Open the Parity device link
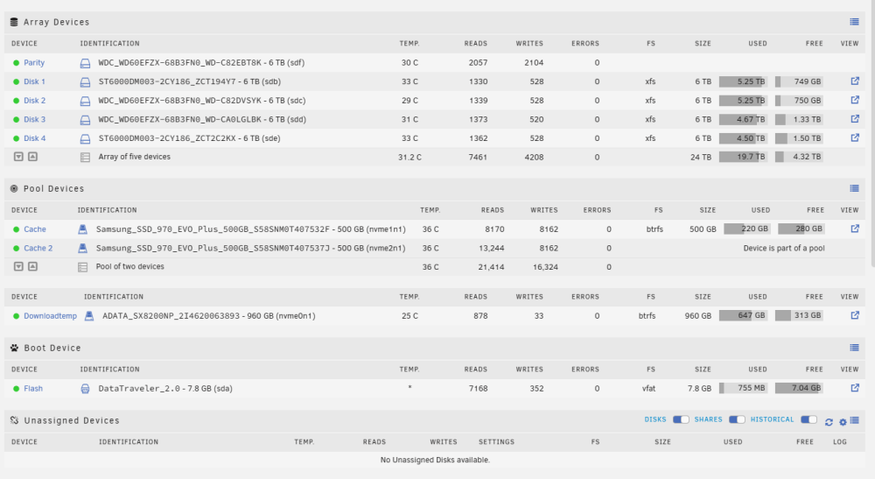 (x=34, y=62)
